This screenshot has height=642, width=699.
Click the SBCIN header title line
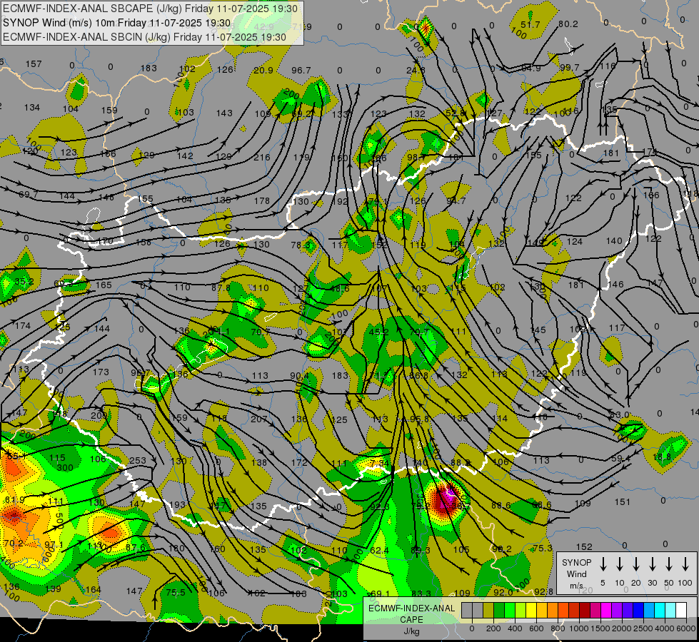(x=144, y=37)
